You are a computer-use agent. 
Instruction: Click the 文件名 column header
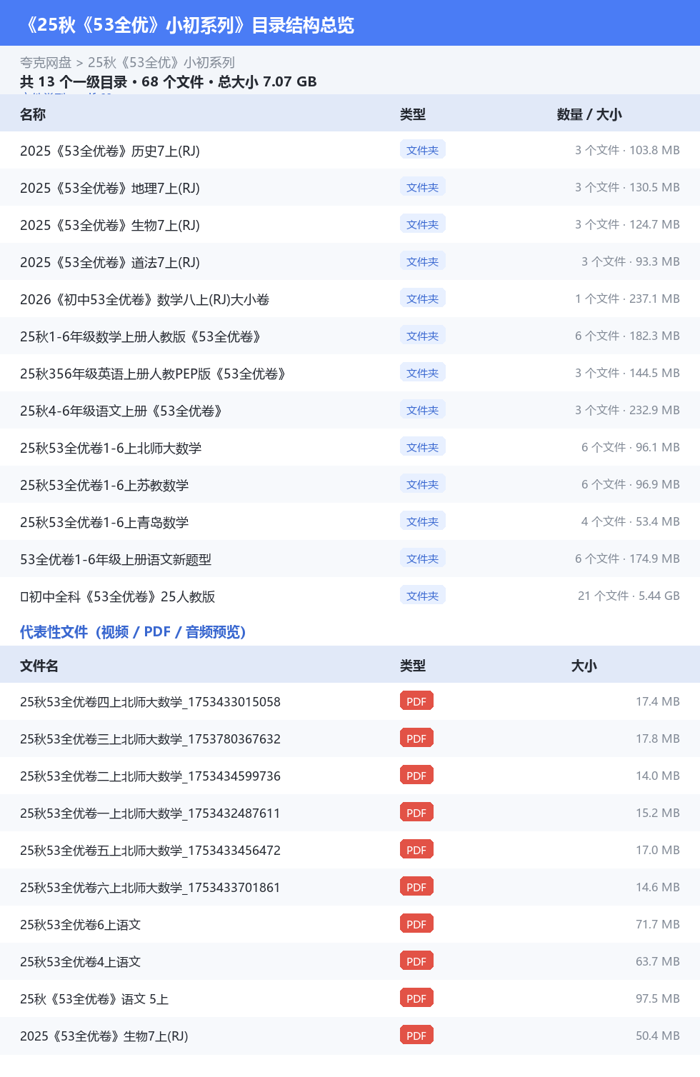pos(39,666)
